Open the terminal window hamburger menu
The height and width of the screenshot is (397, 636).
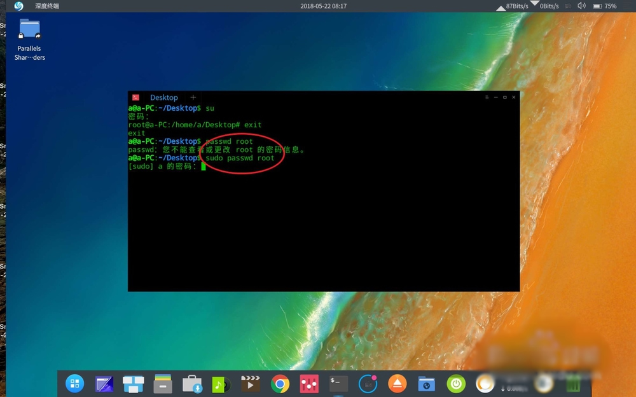(x=487, y=97)
